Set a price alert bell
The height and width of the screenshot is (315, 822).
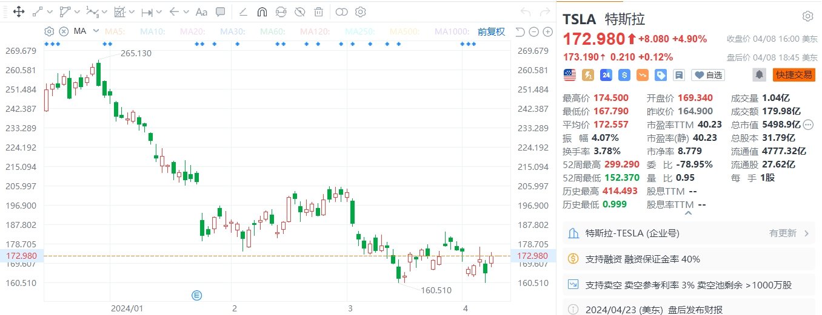point(759,75)
